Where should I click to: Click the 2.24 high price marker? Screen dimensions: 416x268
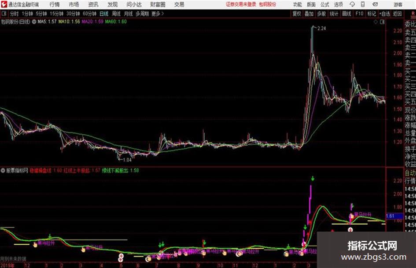point(321,29)
